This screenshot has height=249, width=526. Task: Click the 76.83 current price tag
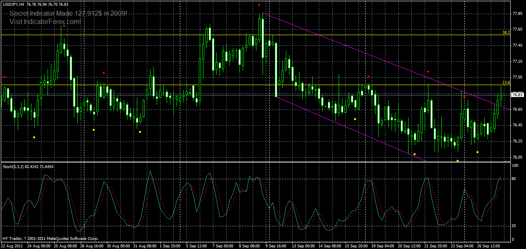517,95
